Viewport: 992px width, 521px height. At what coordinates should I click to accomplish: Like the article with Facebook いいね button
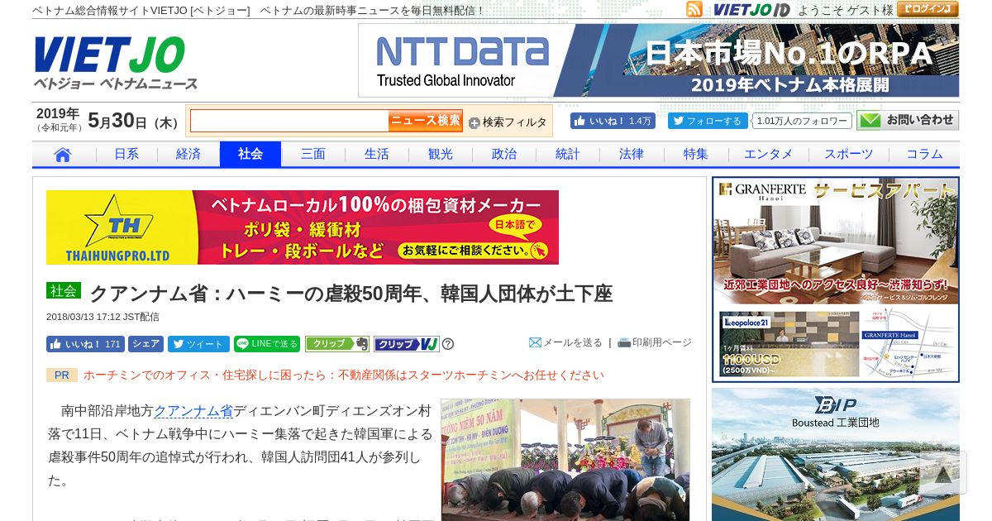85,344
